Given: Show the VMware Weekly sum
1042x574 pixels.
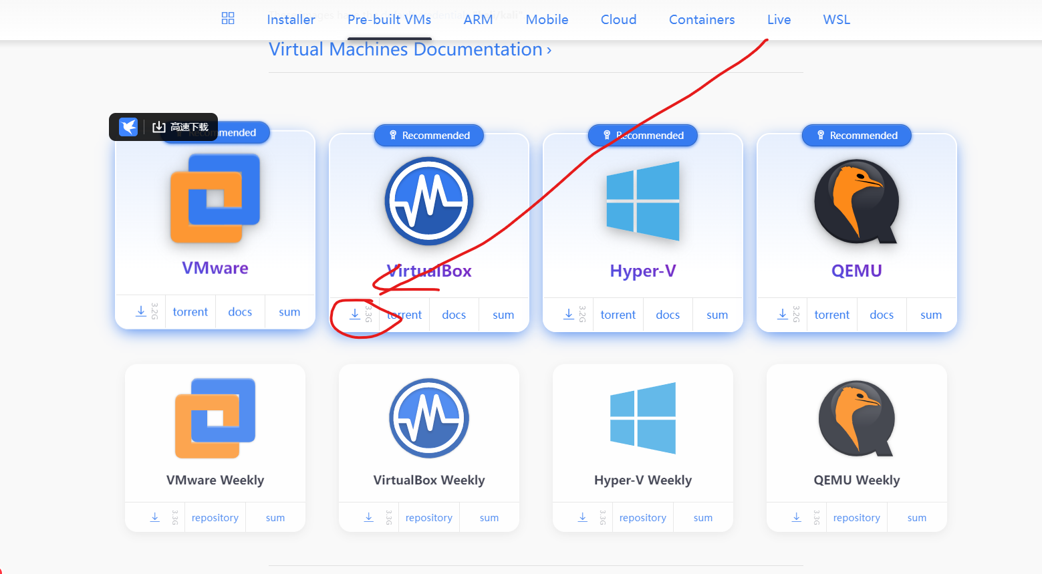Looking at the screenshot, I should [x=275, y=518].
